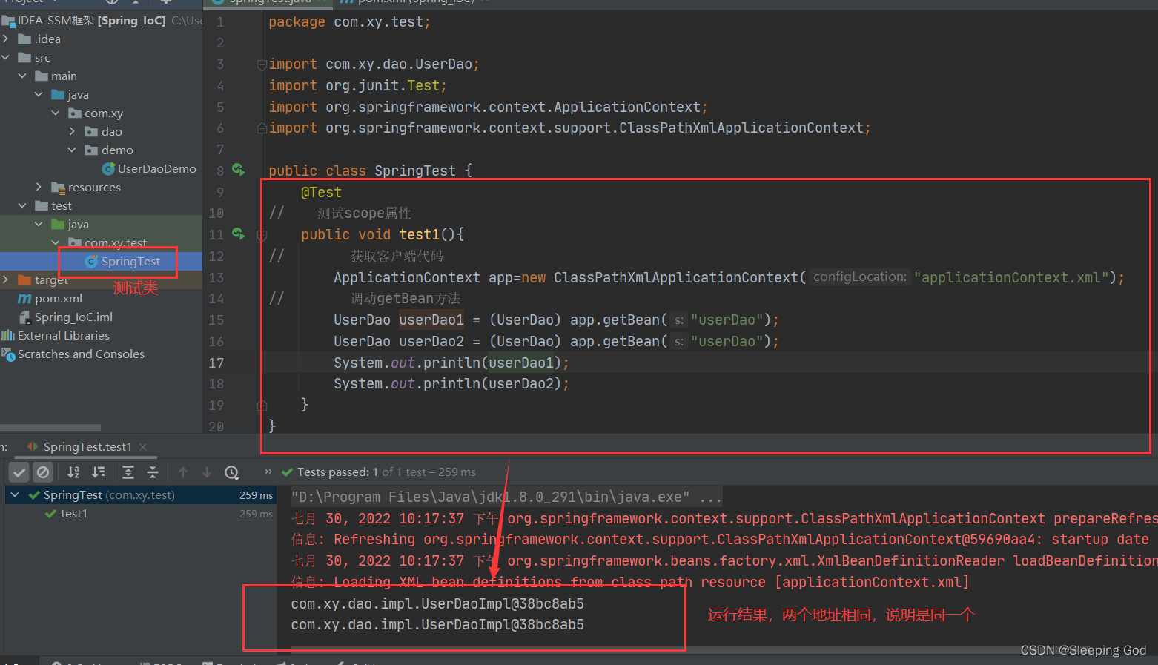Click the IDEA-SSM project module icon
Viewport: 1158px width, 665px height.
[8, 21]
